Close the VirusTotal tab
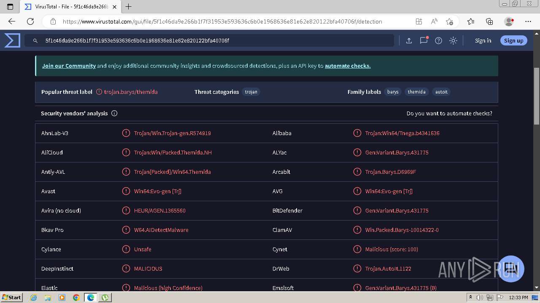The width and height of the screenshot is (540, 303). [x=114, y=7]
